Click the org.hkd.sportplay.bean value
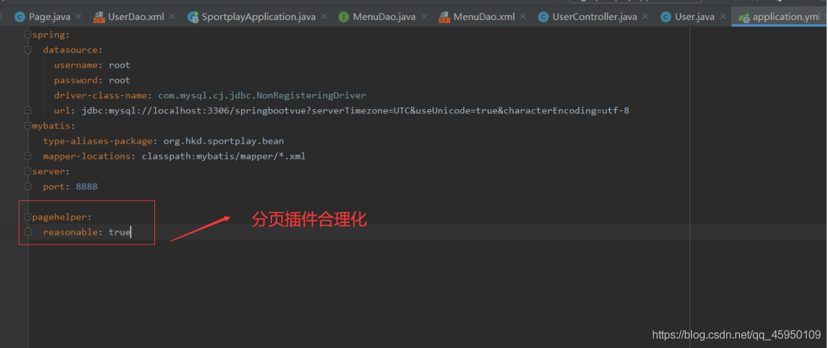828x348 pixels. point(224,141)
